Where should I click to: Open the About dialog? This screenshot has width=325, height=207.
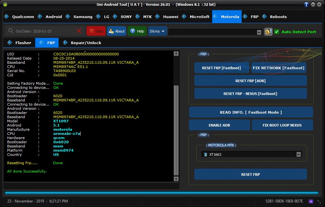(x=116, y=31)
